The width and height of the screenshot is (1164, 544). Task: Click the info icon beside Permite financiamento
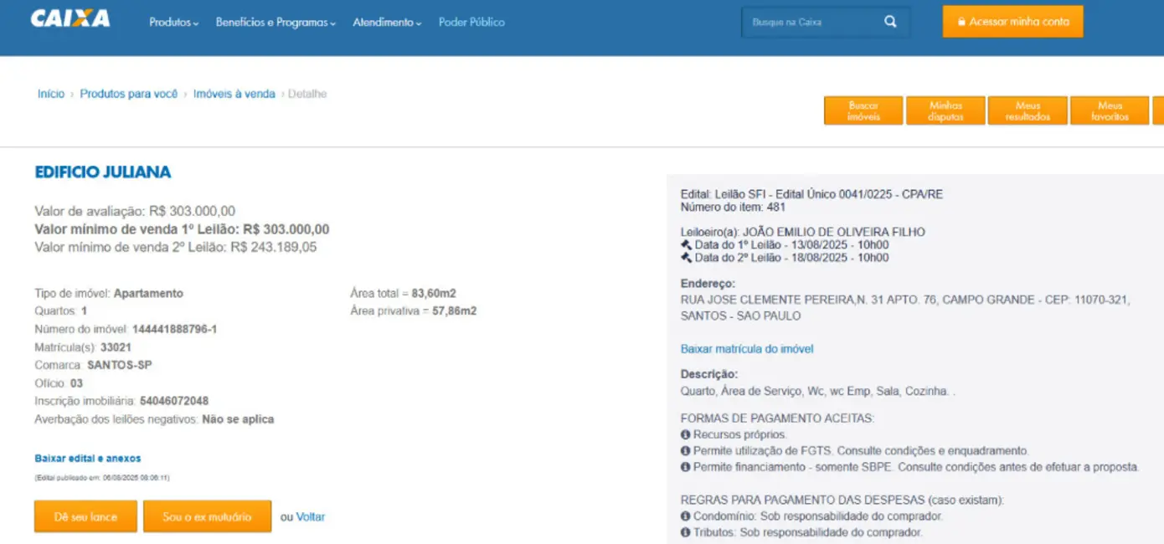685,466
